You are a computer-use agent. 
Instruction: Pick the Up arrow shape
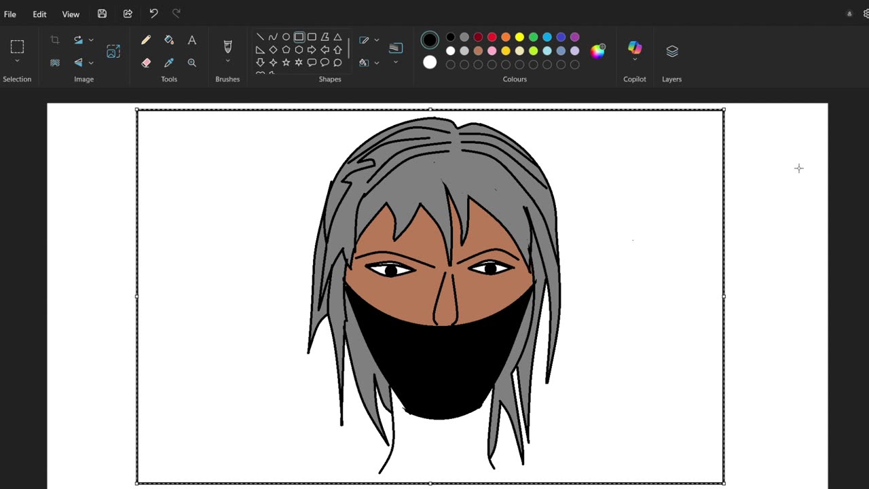337,50
